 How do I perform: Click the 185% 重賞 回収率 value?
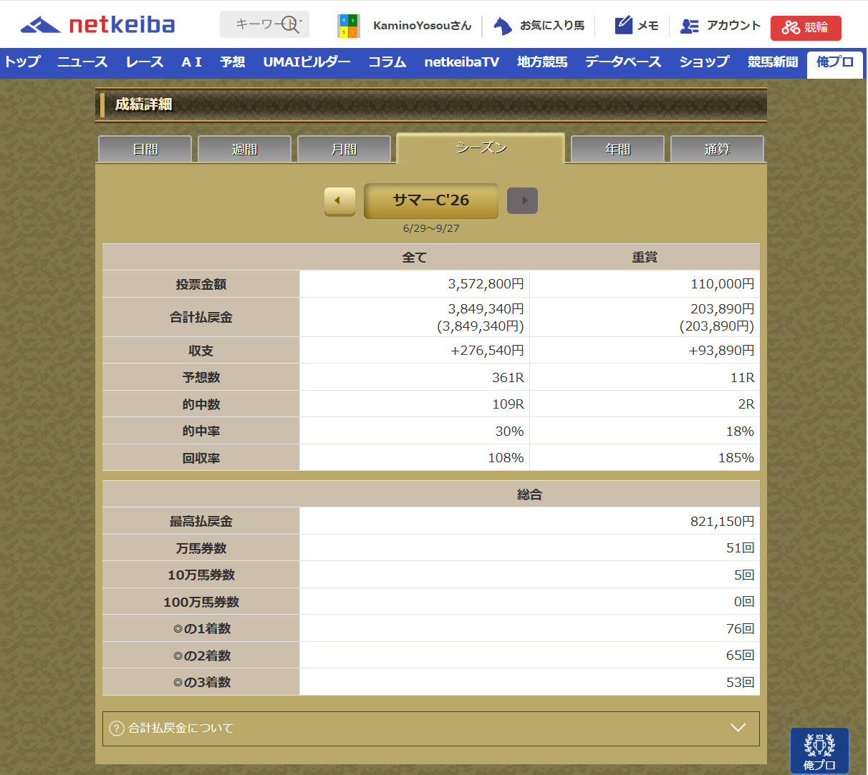point(736,458)
